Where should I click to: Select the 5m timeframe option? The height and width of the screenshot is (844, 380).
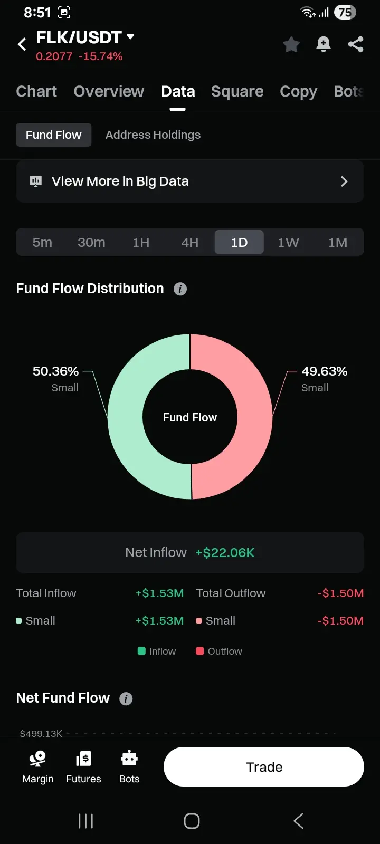(x=42, y=243)
